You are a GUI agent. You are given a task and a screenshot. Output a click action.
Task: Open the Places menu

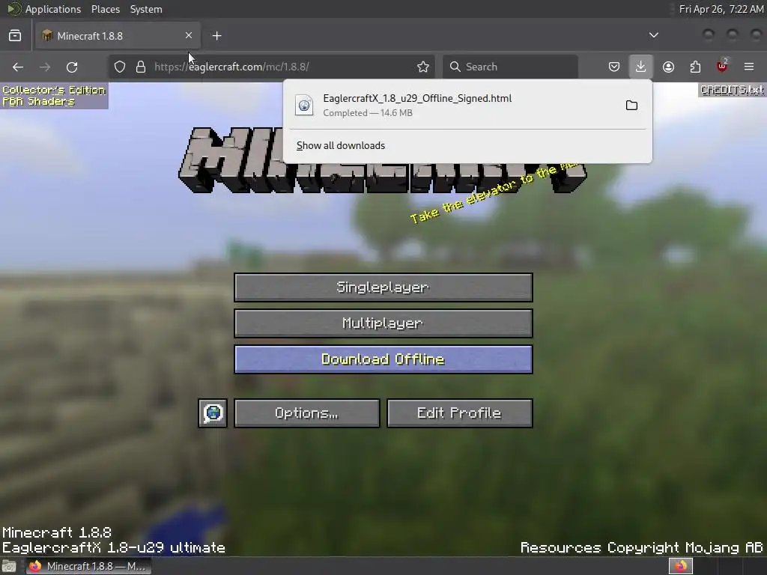tap(106, 9)
